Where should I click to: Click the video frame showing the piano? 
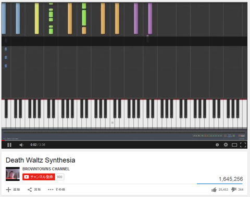[x=124, y=71]
